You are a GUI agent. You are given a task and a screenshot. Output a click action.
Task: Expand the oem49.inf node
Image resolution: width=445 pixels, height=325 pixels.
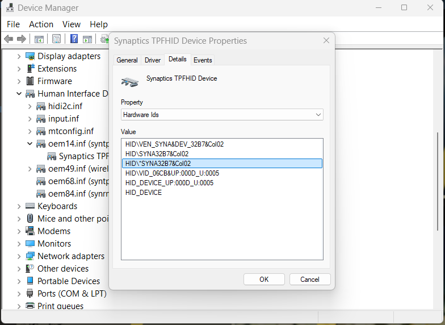click(30, 169)
